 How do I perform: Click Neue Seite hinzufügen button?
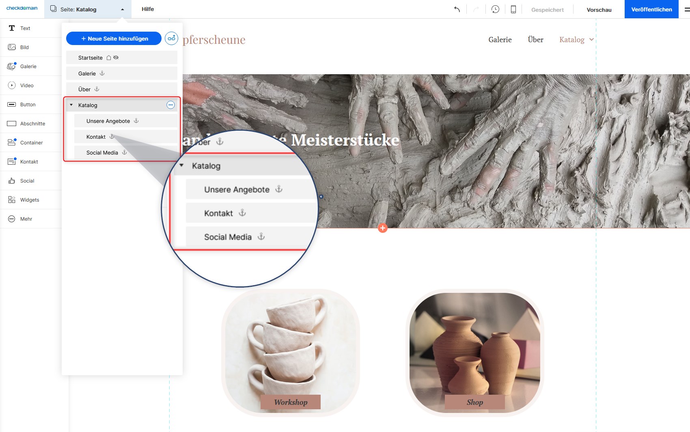(x=114, y=39)
